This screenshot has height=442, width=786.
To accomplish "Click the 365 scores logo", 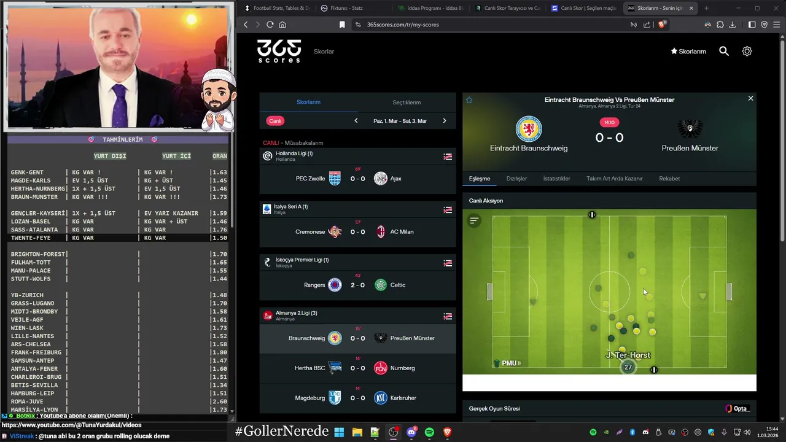I will (279, 51).
